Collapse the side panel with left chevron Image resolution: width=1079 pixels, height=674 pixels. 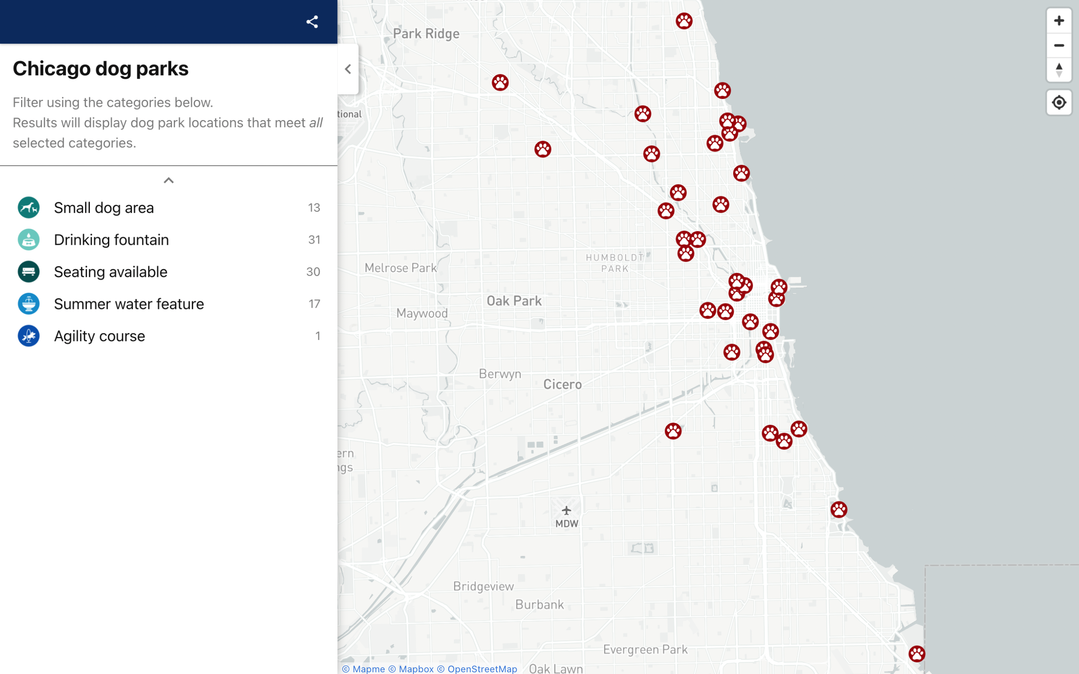pyautogui.click(x=348, y=69)
